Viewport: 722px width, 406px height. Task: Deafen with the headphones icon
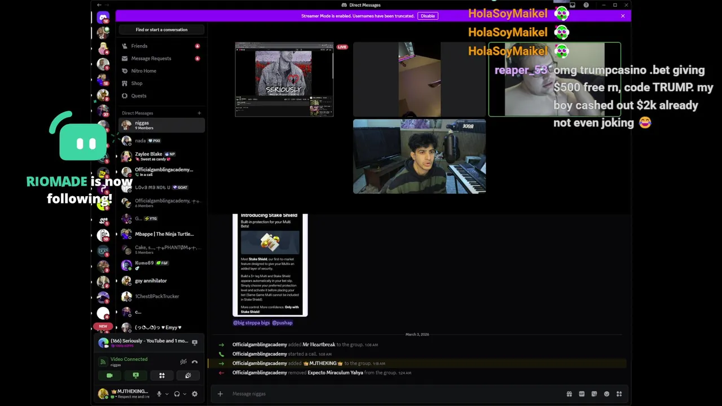[177, 394]
